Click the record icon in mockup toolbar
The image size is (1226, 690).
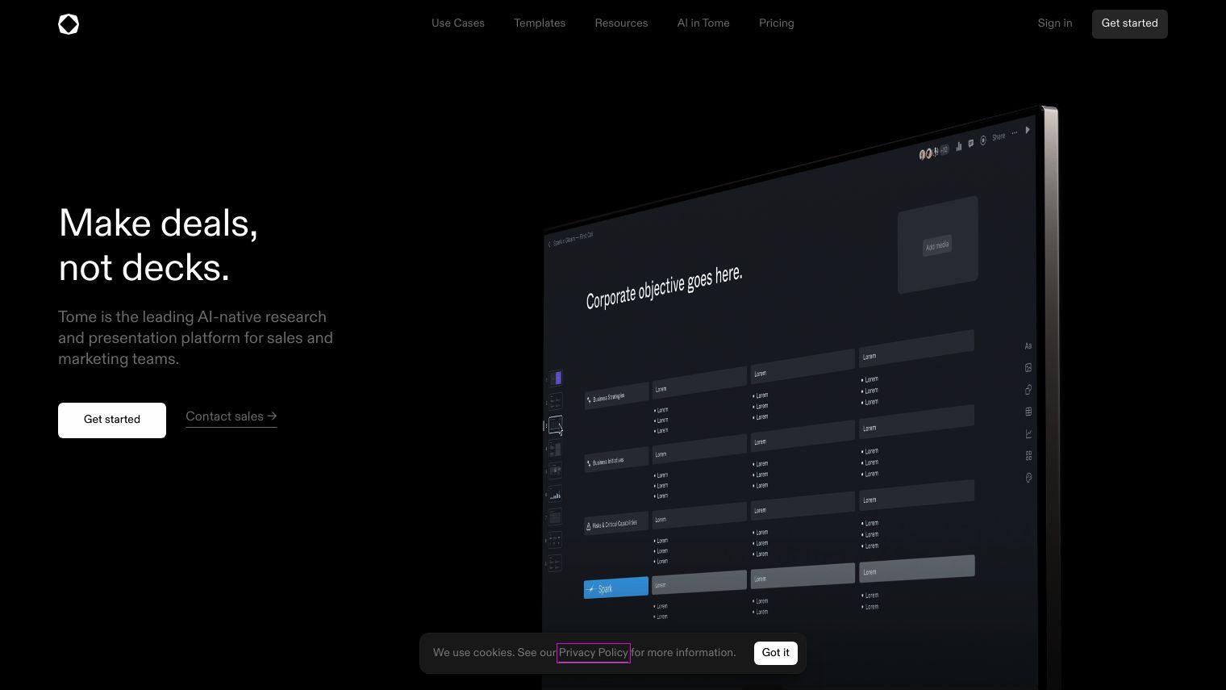983,140
